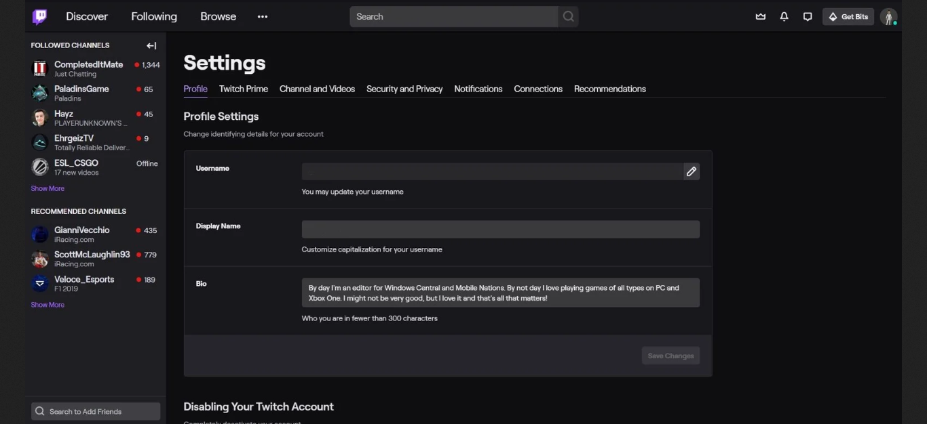Open CompletedItMate channel avatar

tap(40, 69)
